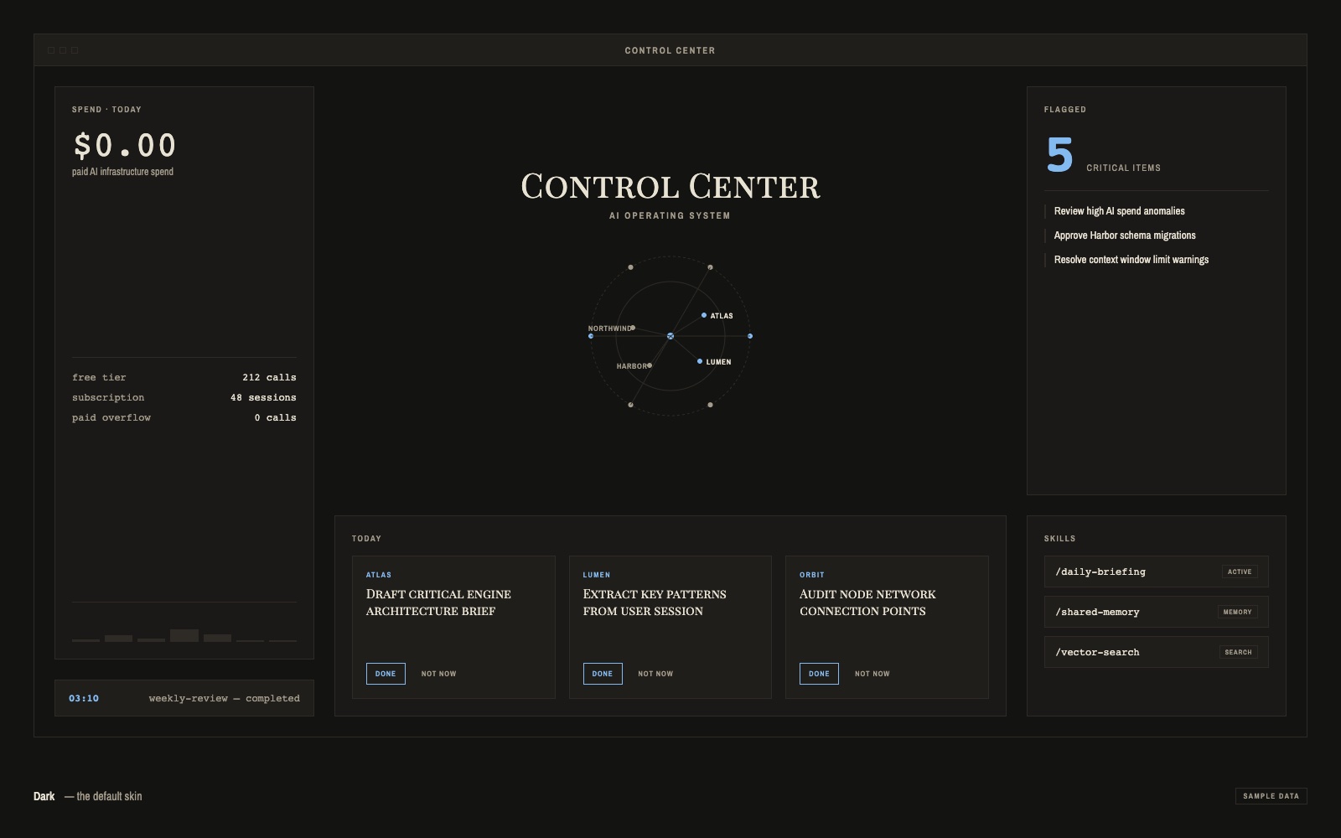Screen dimensions: 1341x838
Task: Click 'weekly-review — completed' log entry
Action: coord(225,698)
